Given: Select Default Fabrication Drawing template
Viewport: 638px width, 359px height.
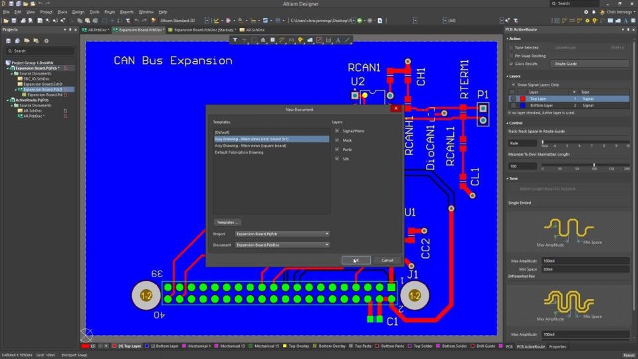Looking at the screenshot, I should (239, 152).
